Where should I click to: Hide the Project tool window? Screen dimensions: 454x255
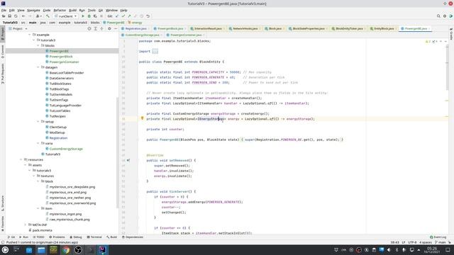pyautogui.click(x=116, y=28)
